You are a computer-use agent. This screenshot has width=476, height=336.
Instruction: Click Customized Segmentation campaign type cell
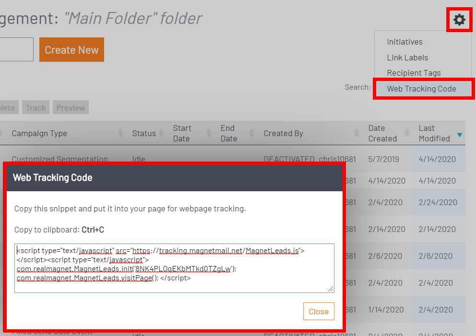[x=59, y=159]
